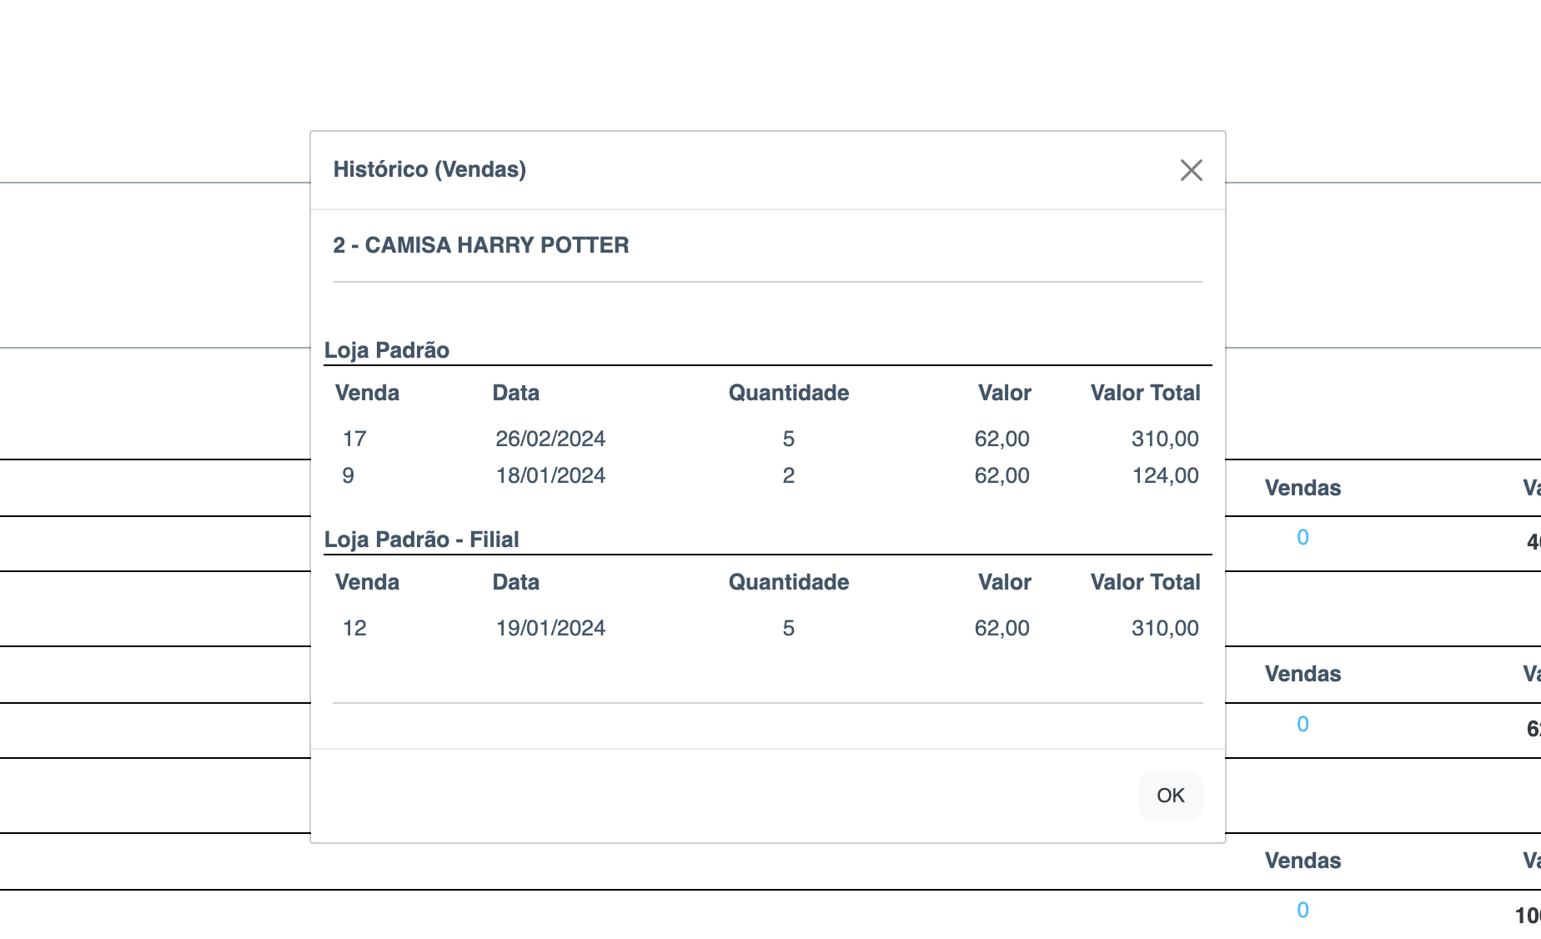Image resolution: width=1541 pixels, height=939 pixels.
Task: Open the bottommost Vendas 0 link
Action: tap(1303, 911)
